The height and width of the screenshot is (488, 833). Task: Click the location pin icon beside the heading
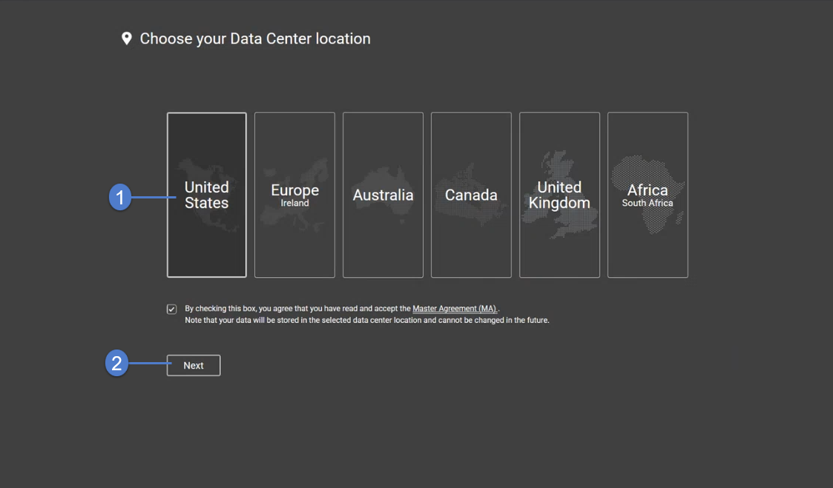tap(126, 38)
